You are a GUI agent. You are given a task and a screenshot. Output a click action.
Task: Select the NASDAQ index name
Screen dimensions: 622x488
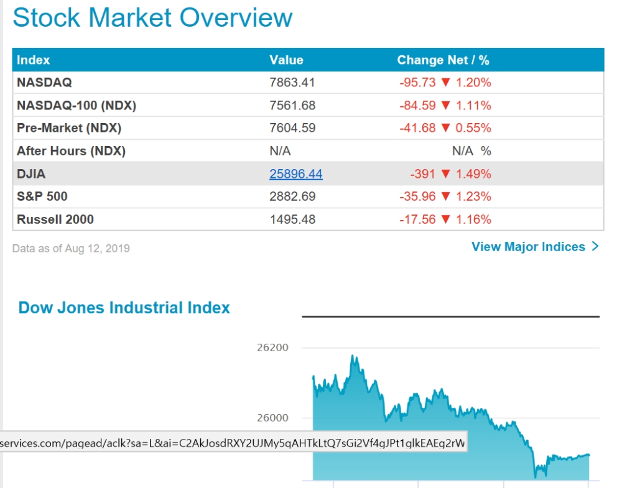[44, 83]
